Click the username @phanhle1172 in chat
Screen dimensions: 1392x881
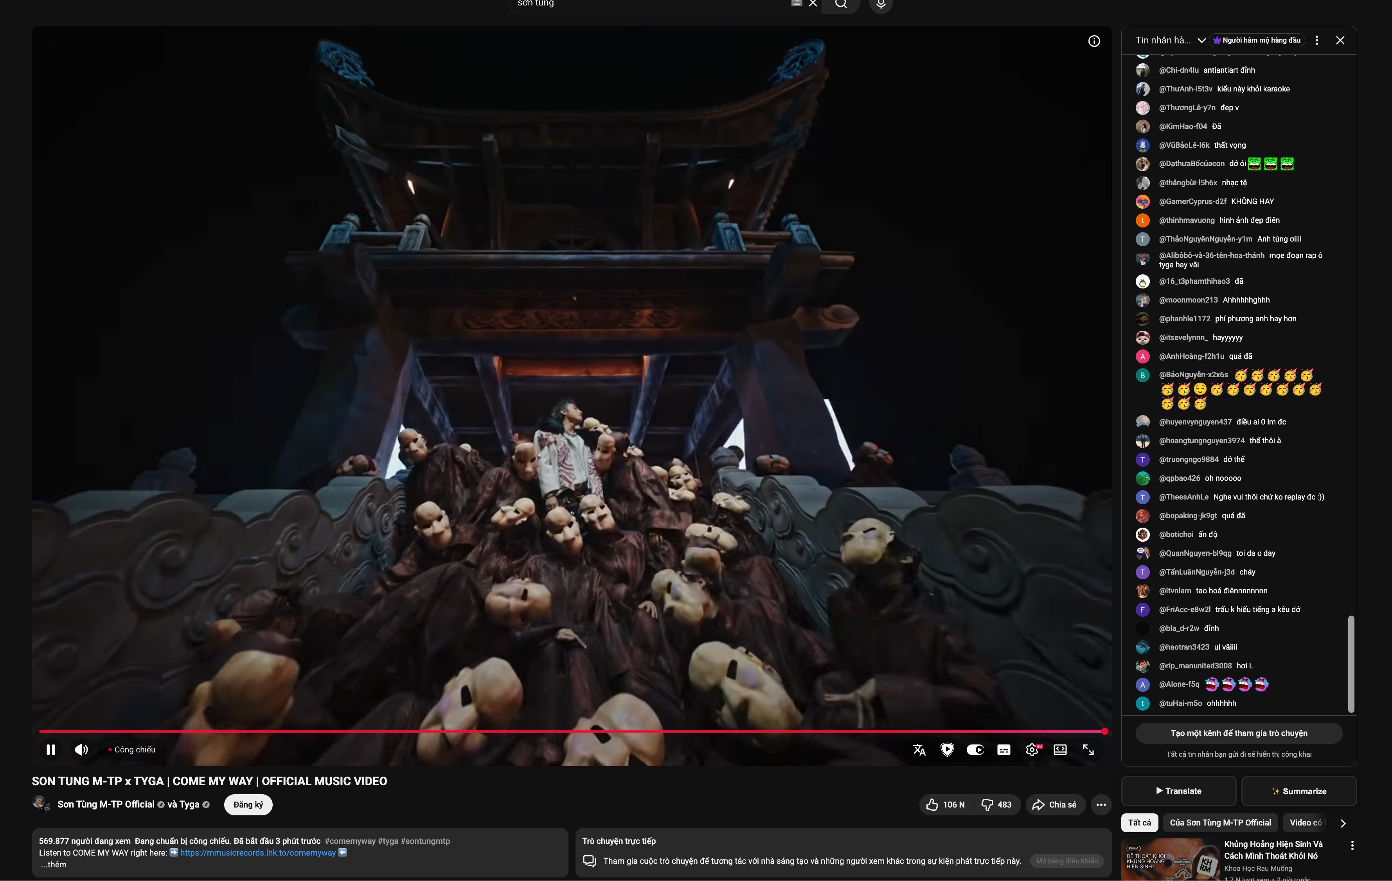point(1185,319)
